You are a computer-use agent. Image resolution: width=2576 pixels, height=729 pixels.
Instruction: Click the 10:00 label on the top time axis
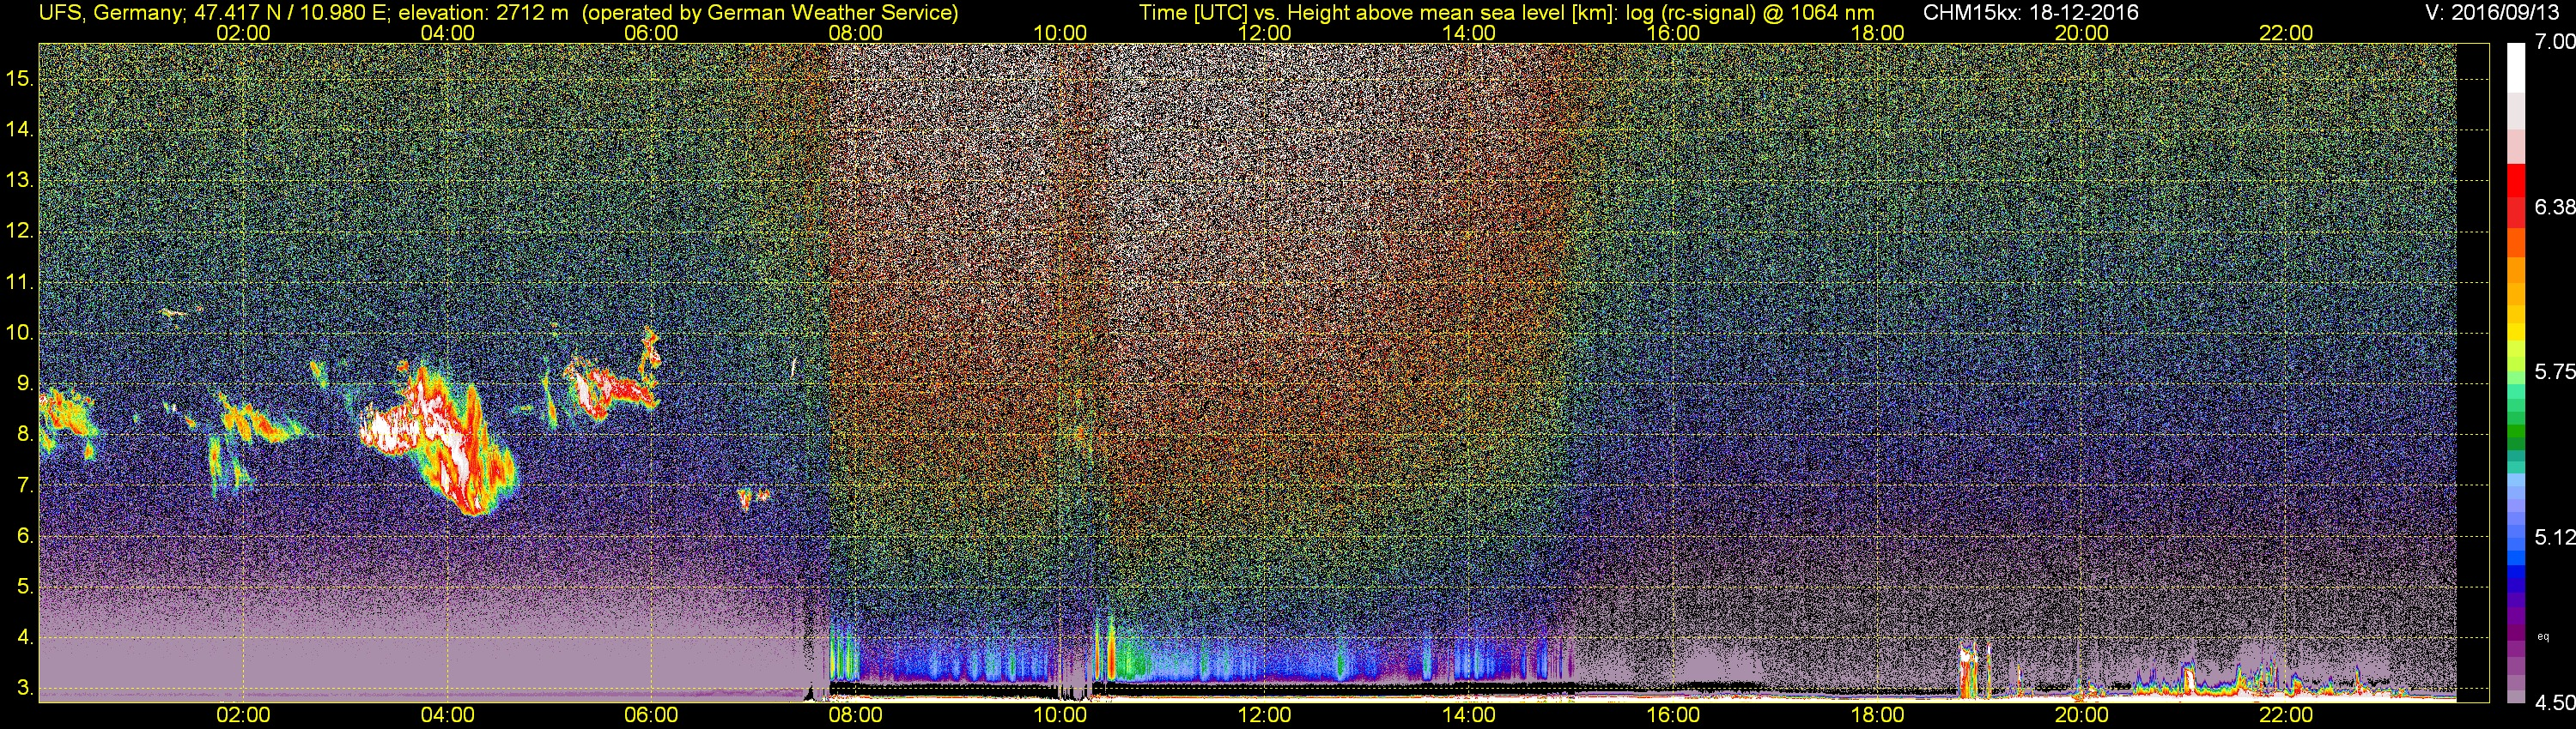pos(1060,33)
